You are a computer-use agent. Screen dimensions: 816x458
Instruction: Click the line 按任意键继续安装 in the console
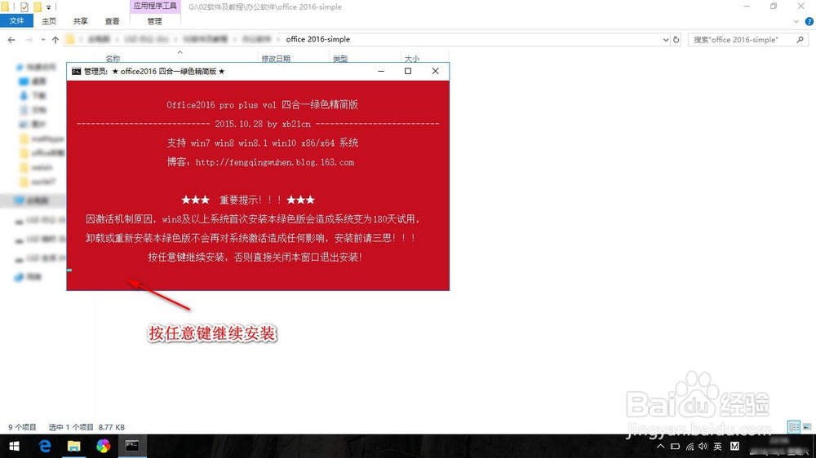tap(255, 257)
